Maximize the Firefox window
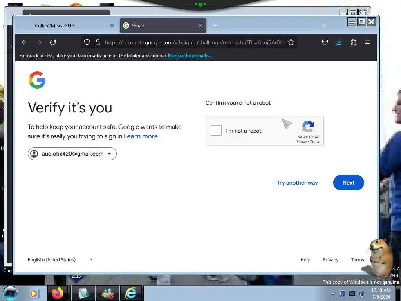Viewport: 401px width, 301px height. (x=361, y=22)
